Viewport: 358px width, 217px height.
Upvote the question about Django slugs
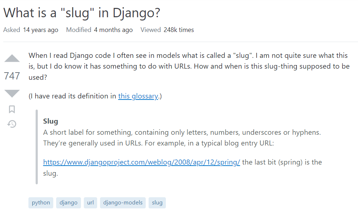12,59
